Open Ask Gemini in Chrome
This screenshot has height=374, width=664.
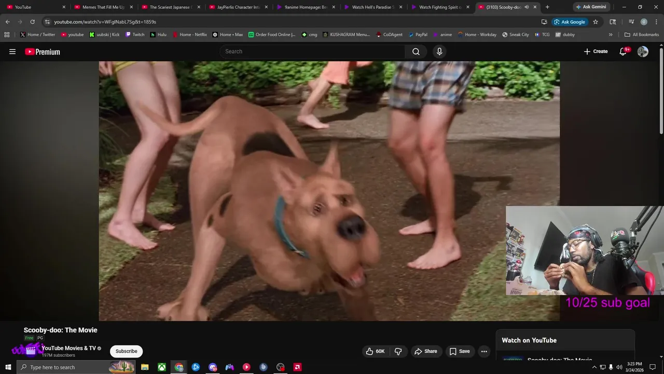[591, 7]
